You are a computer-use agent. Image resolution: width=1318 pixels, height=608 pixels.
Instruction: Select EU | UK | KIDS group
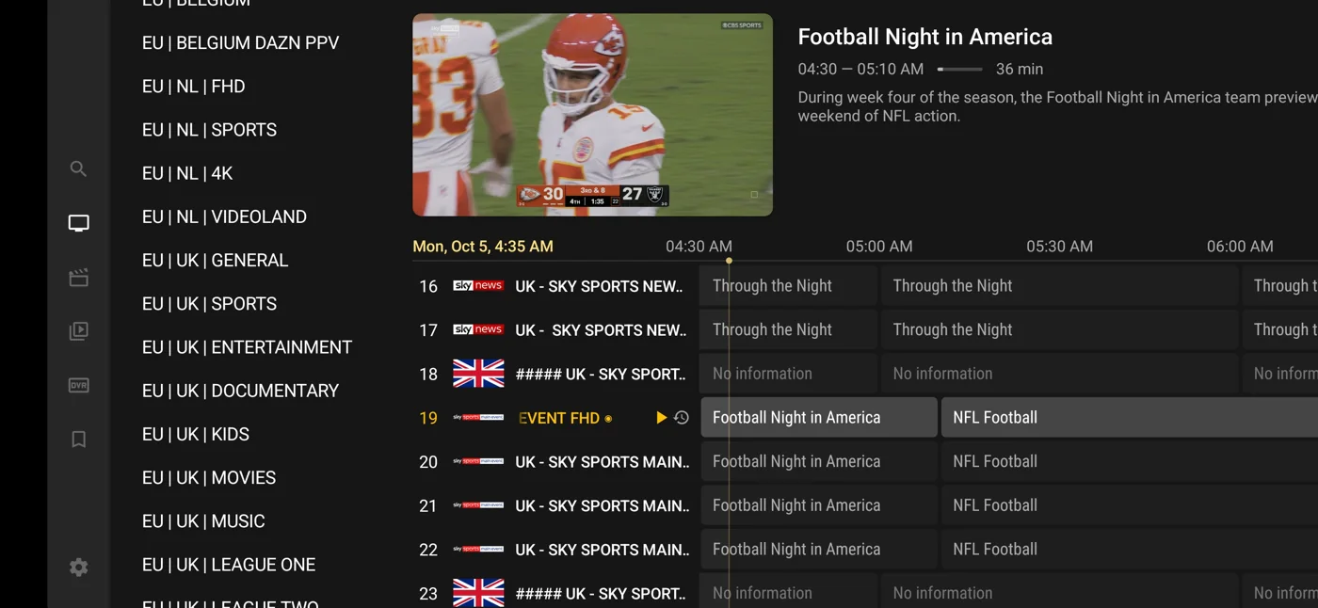click(x=195, y=435)
